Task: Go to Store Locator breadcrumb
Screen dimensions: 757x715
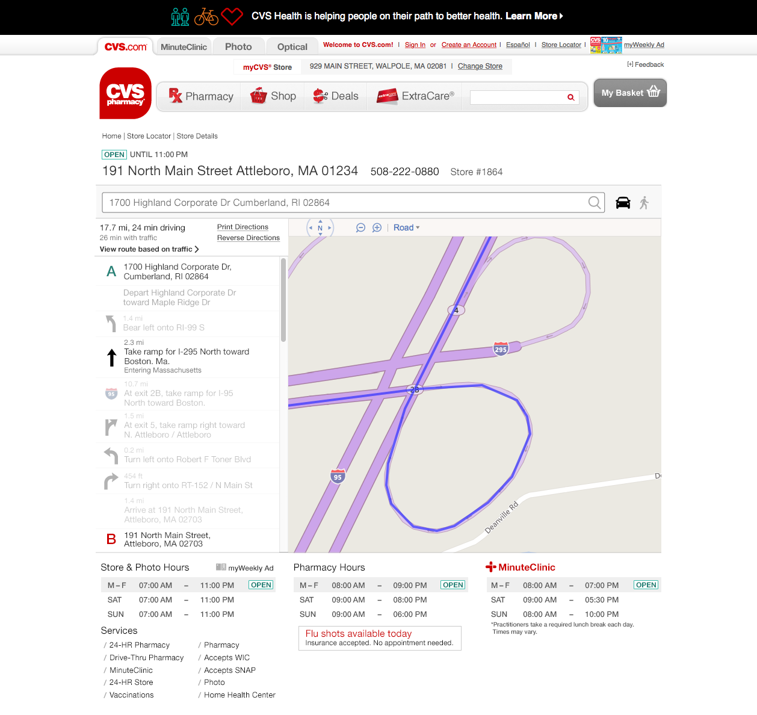Action: point(149,136)
